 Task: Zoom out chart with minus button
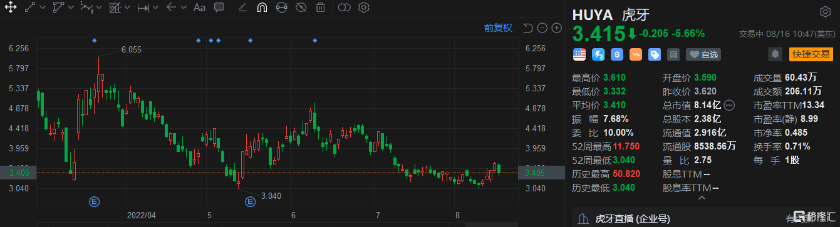coord(542,28)
